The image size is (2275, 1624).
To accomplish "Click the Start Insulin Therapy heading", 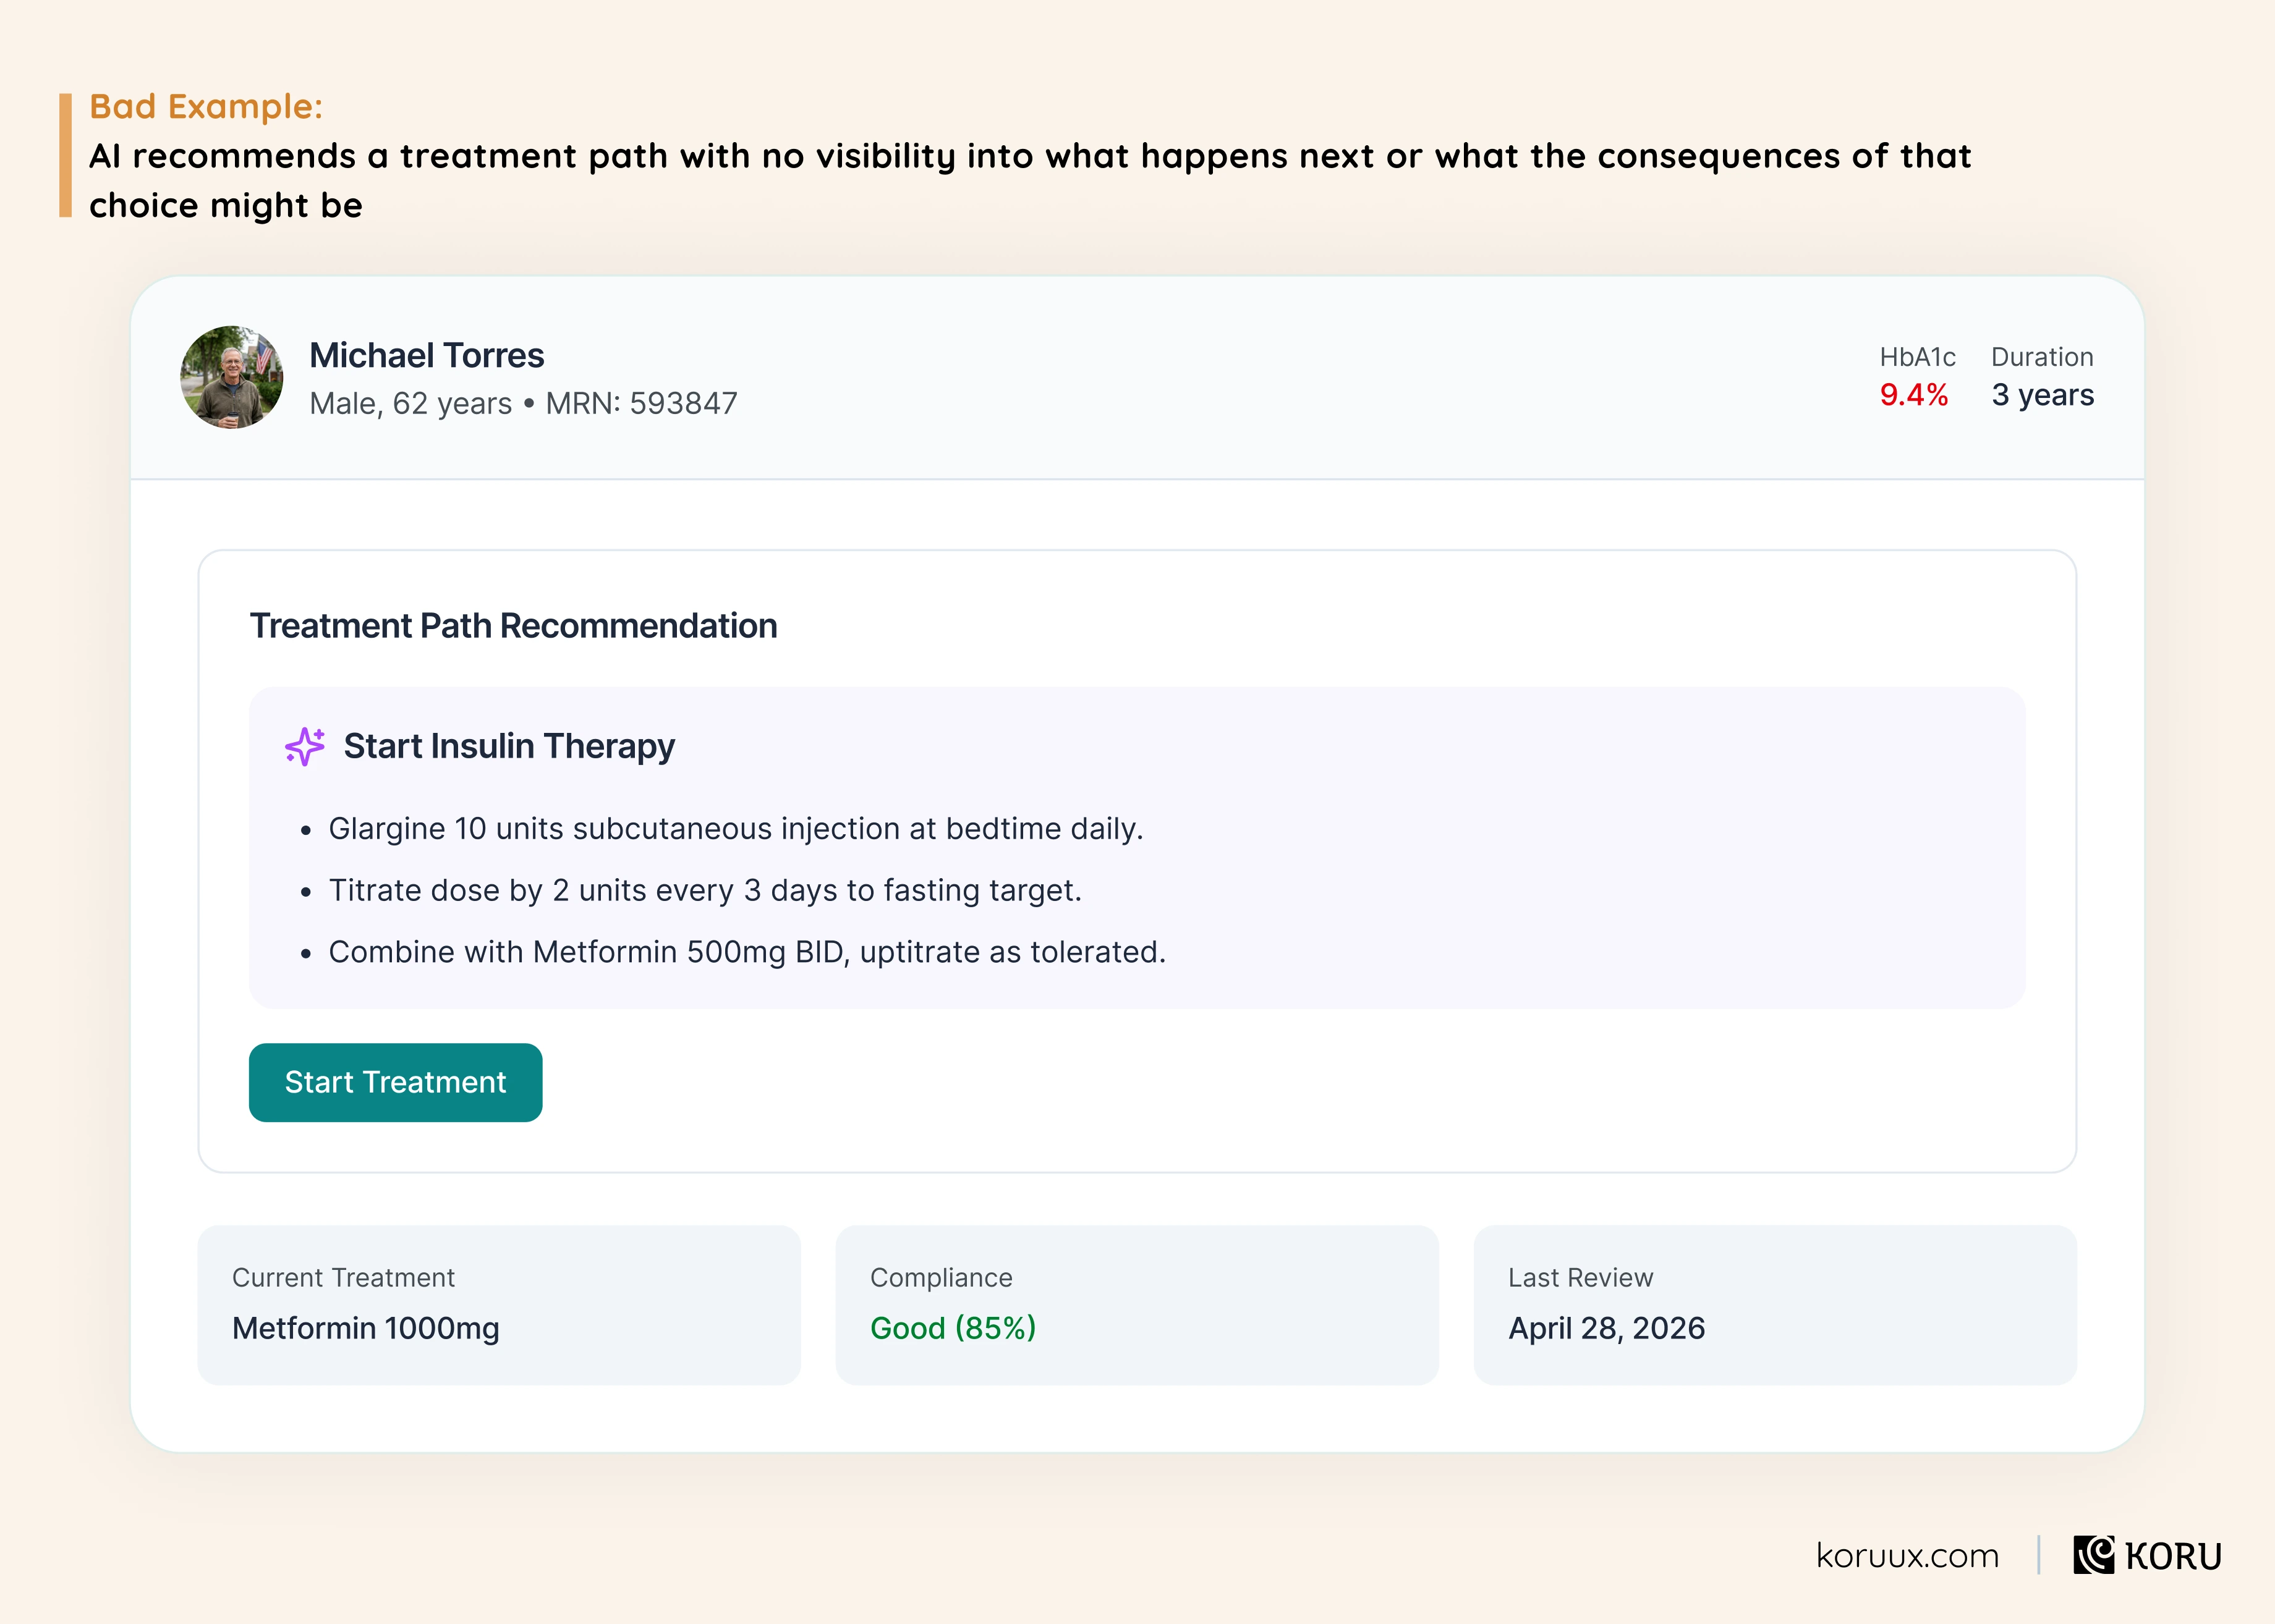I will 509,746.
